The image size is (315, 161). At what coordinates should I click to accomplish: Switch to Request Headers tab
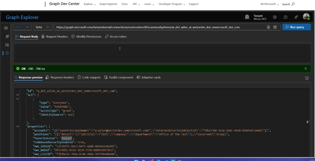pos(55,37)
